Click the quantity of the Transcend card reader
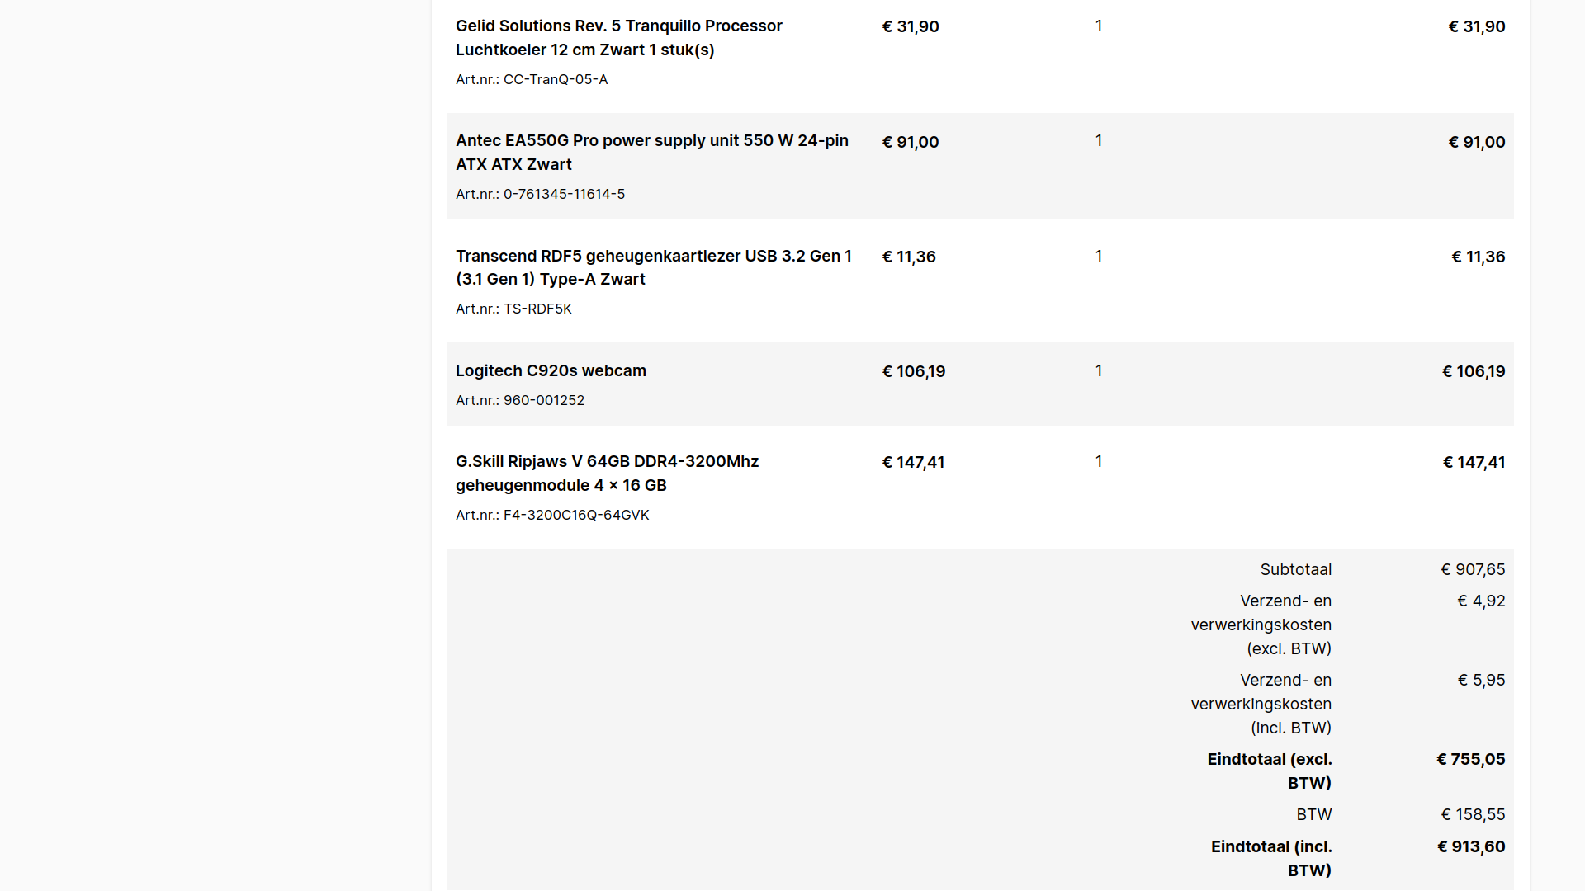This screenshot has width=1585, height=891. coord(1099,257)
